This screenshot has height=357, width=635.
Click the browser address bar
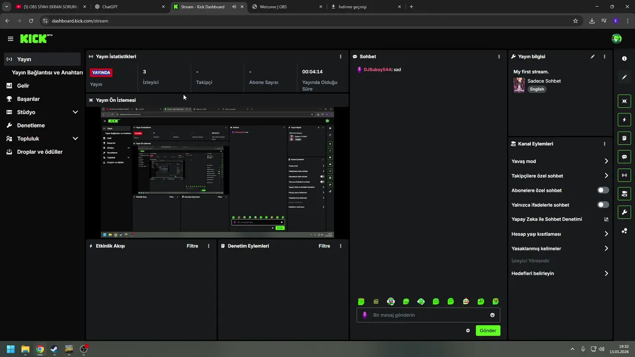(x=308, y=21)
